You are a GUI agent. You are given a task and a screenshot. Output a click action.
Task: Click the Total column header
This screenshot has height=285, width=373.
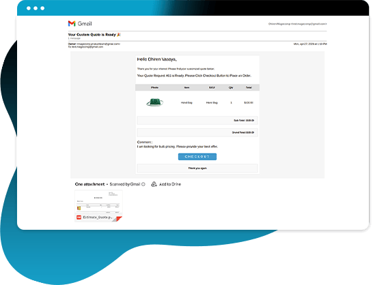click(249, 88)
